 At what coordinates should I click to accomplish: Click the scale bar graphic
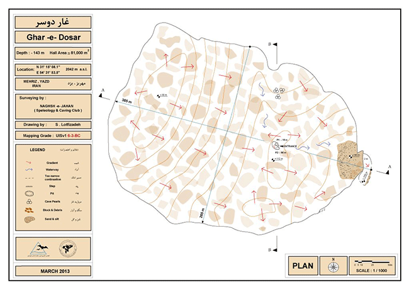click(373, 261)
